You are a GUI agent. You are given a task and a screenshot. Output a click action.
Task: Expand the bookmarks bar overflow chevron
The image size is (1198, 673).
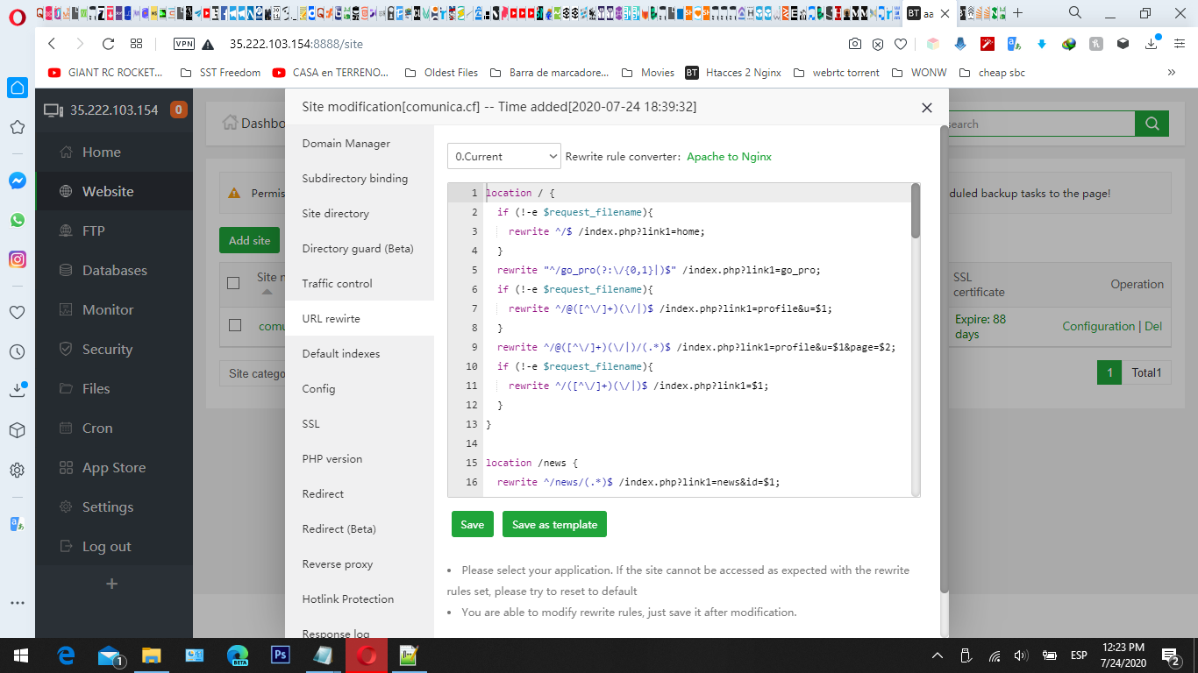(x=1171, y=73)
